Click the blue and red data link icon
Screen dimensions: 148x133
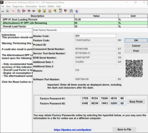76,11
